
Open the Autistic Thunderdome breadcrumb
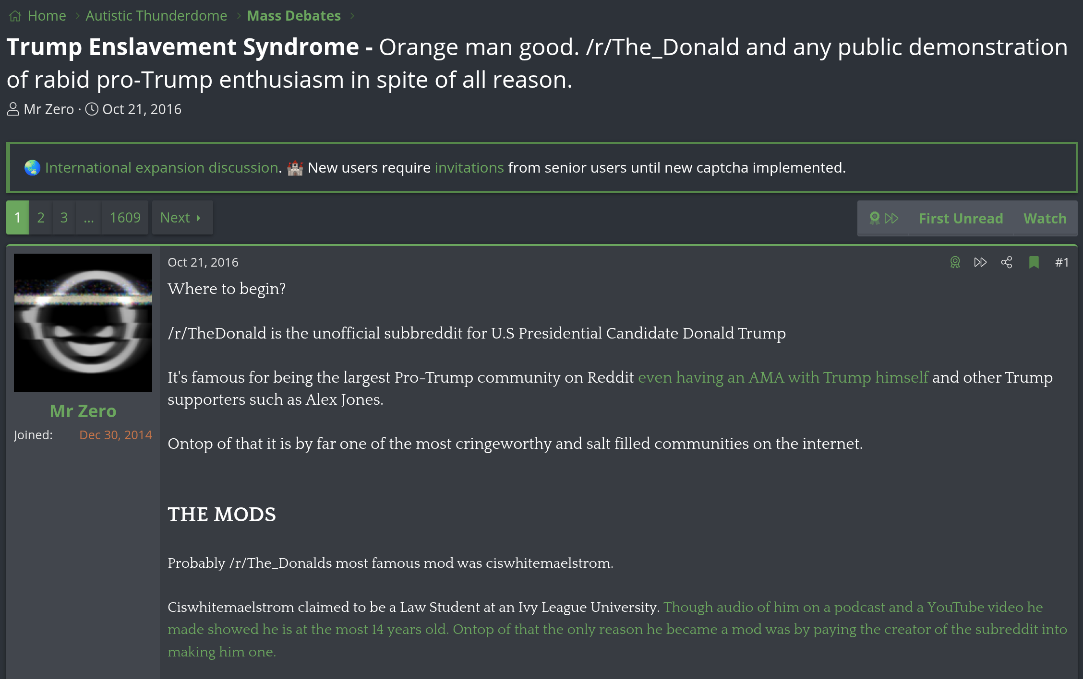tap(156, 16)
